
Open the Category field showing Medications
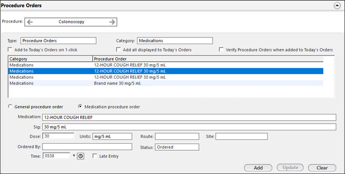[x=175, y=41]
